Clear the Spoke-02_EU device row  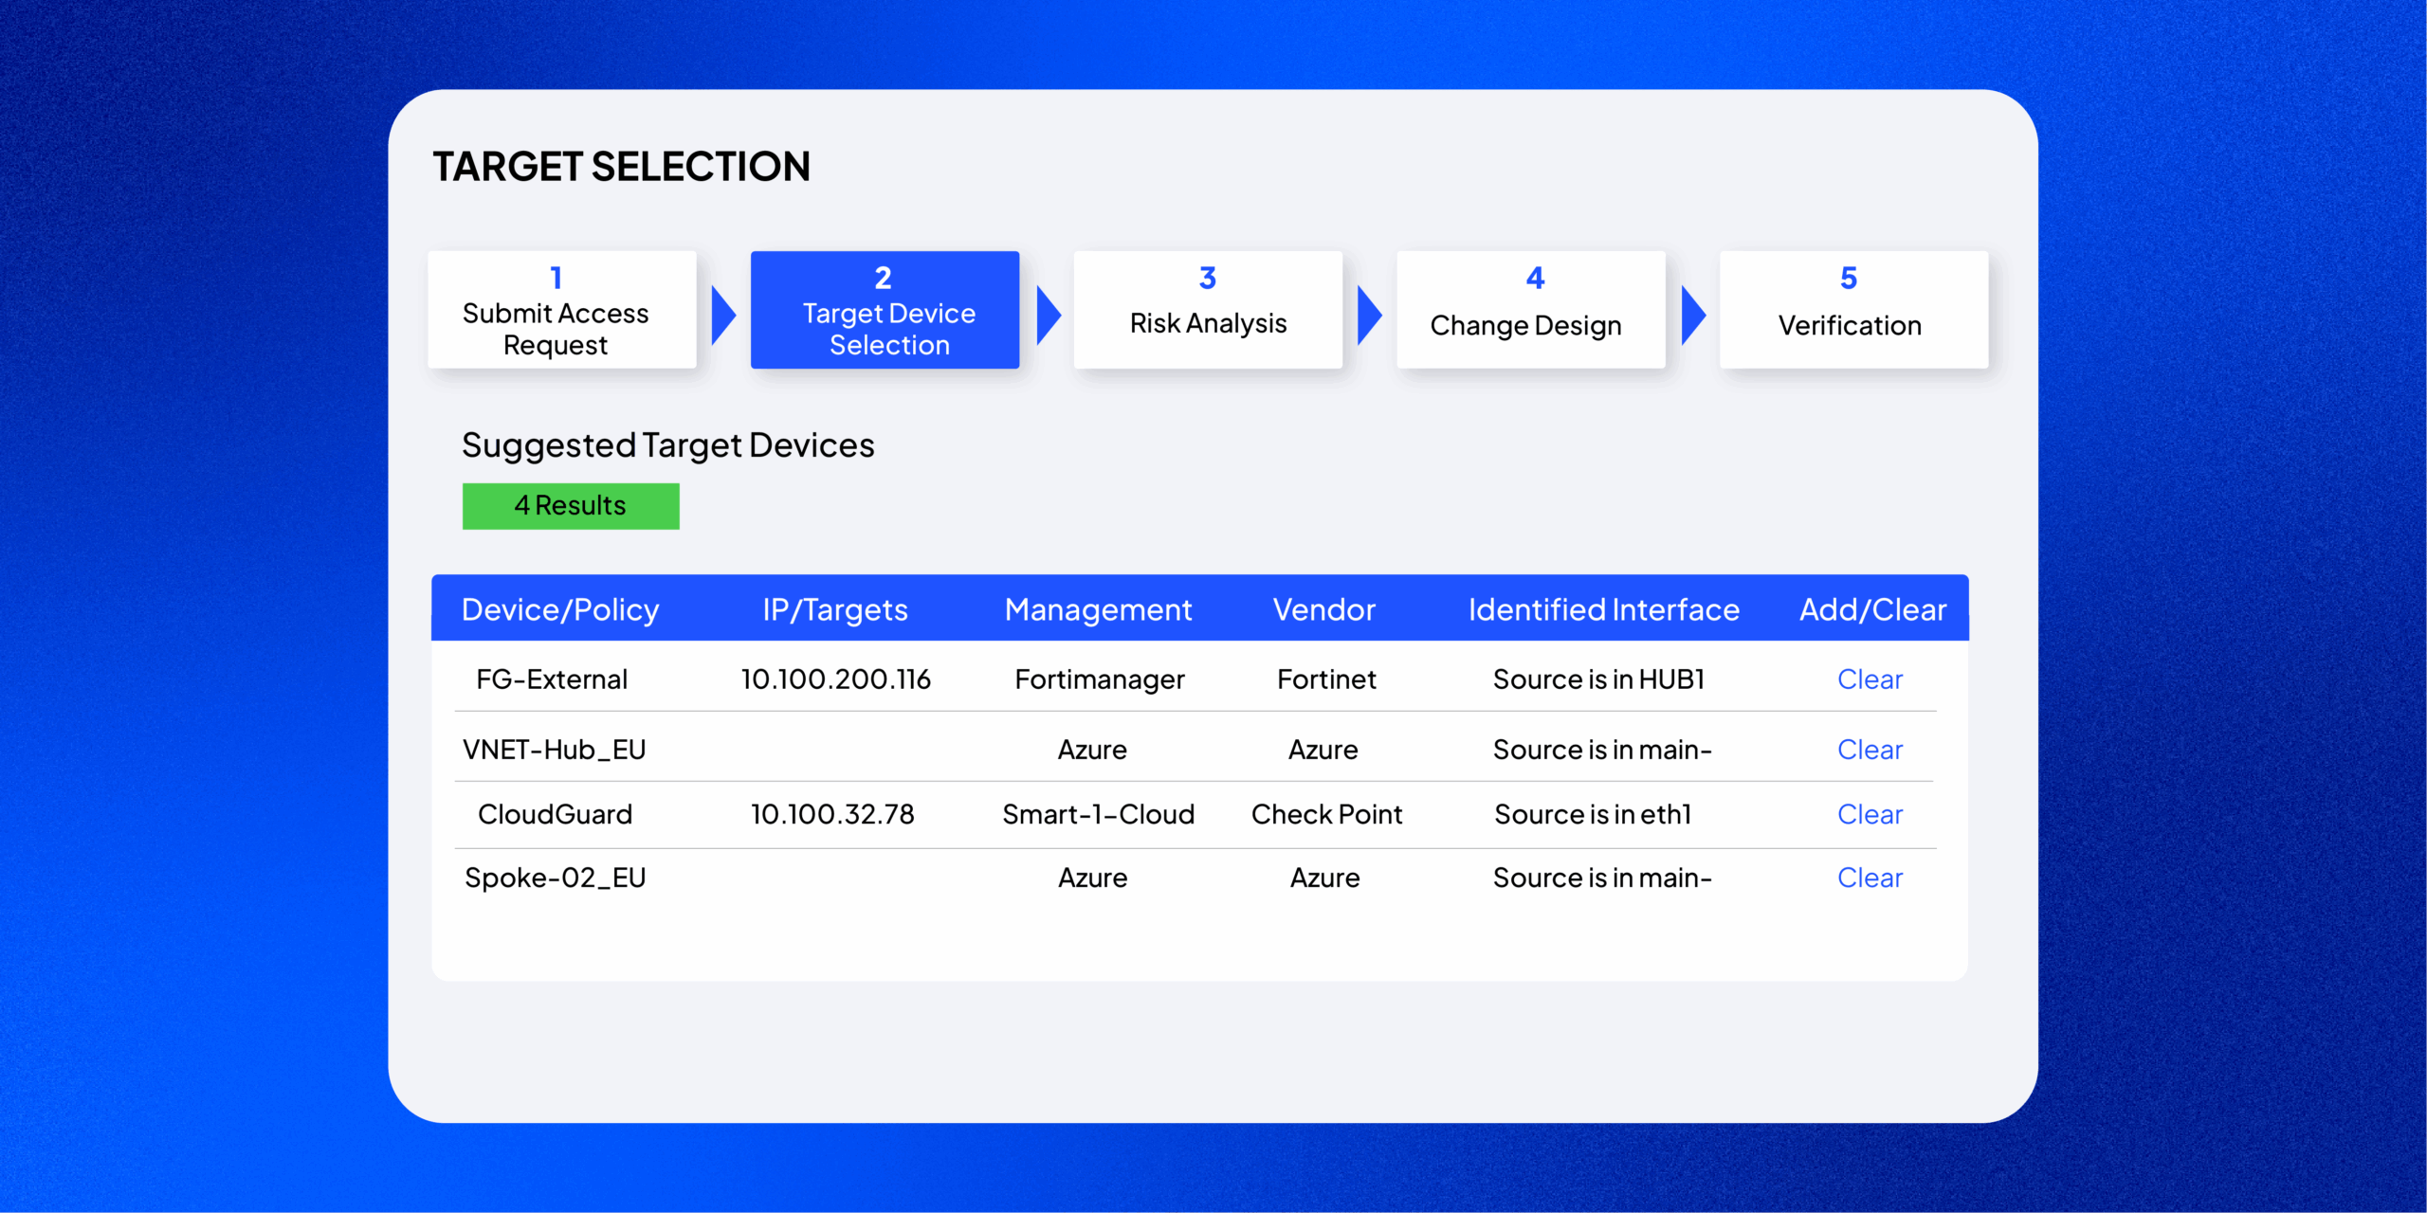1870,878
